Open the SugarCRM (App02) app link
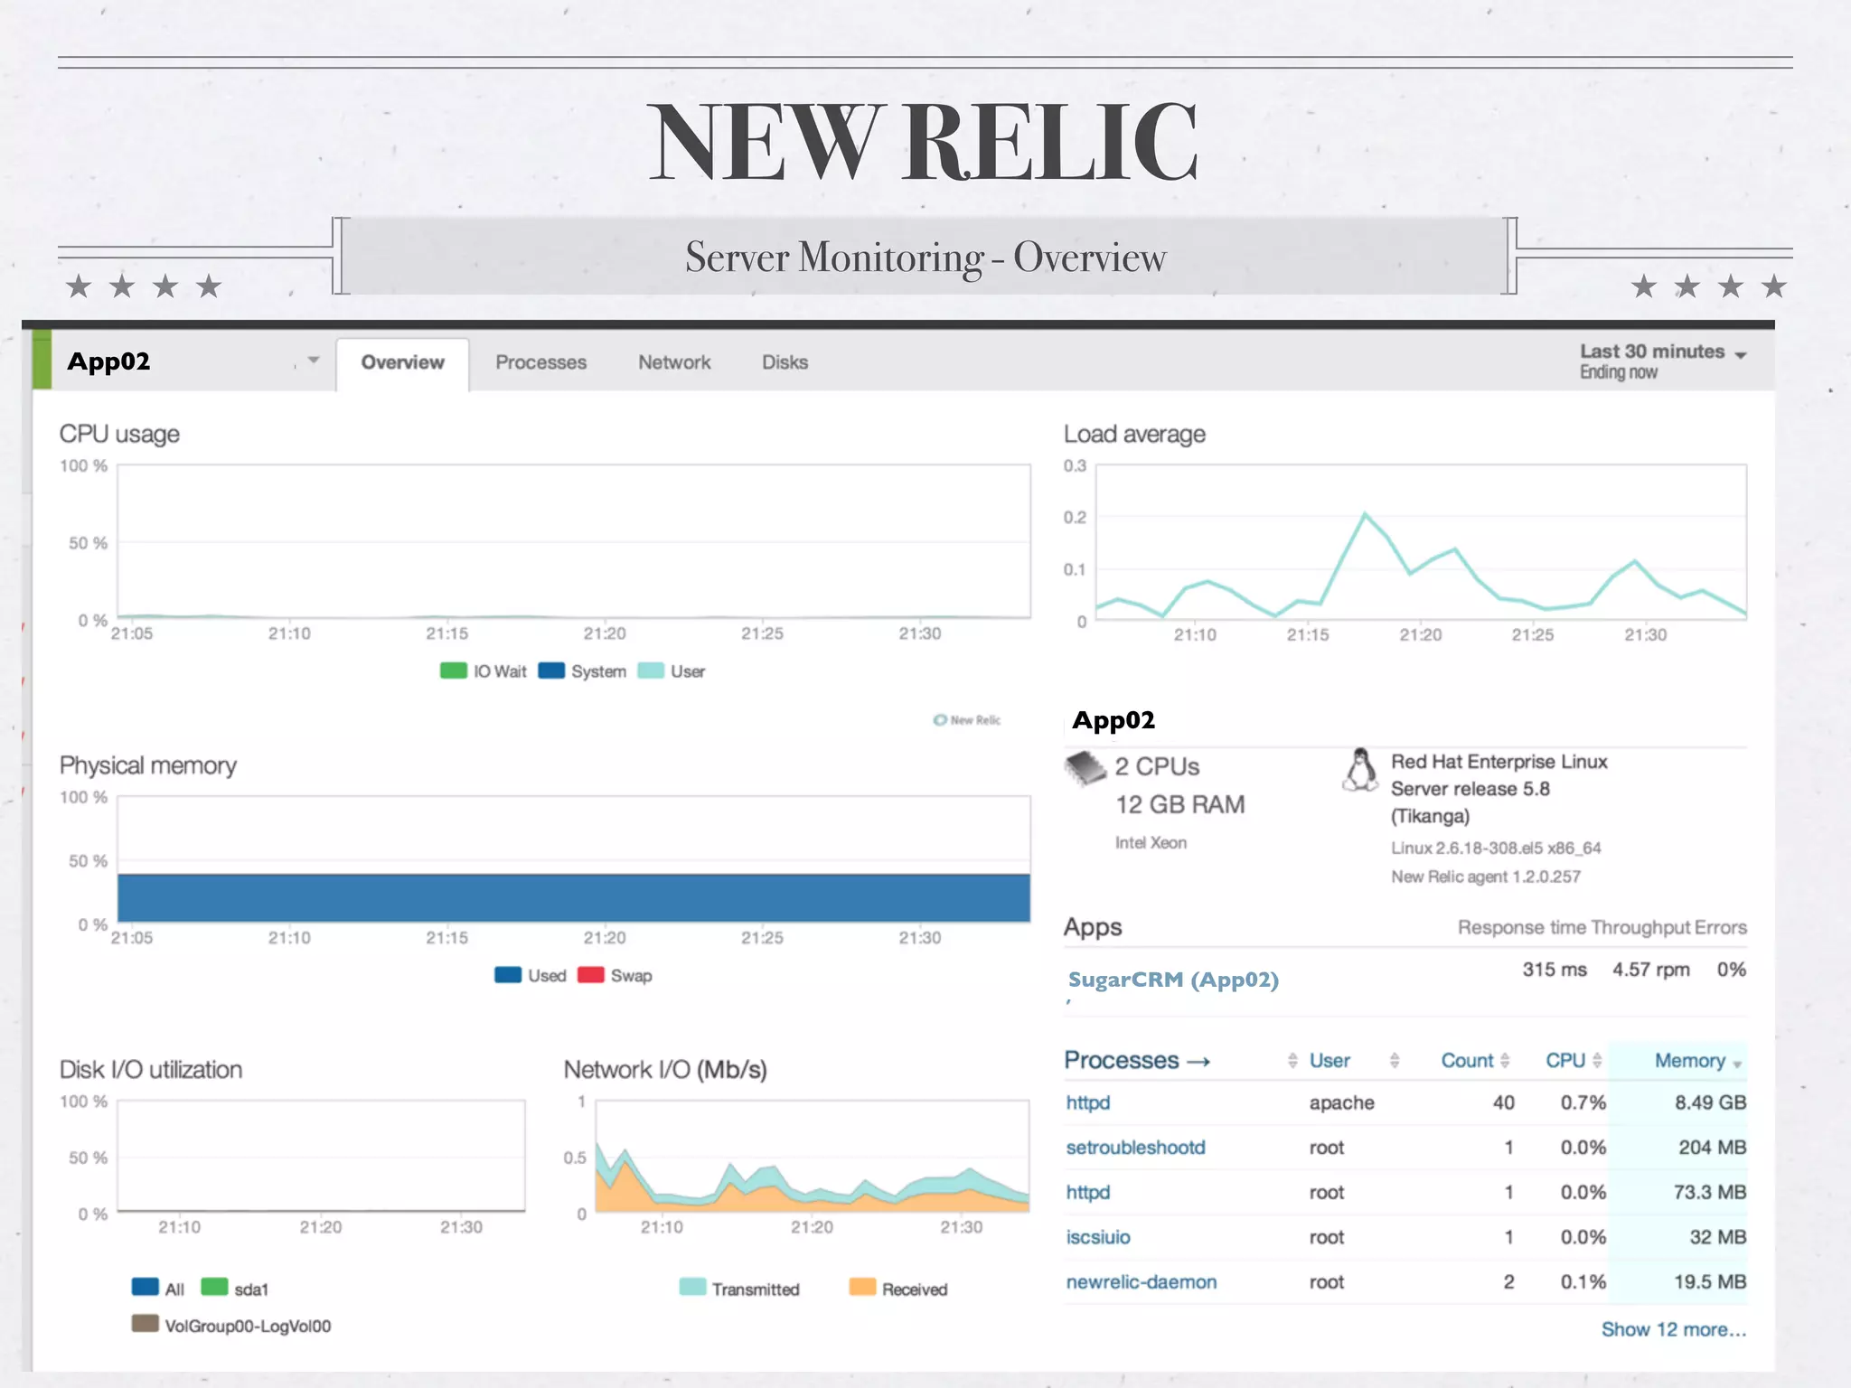Screen dimensions: 1851x1388 point(1173,980)
